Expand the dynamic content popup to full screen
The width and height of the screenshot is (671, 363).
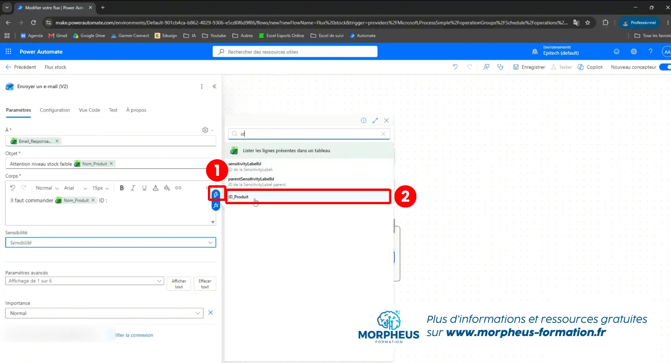coord(375,121)
